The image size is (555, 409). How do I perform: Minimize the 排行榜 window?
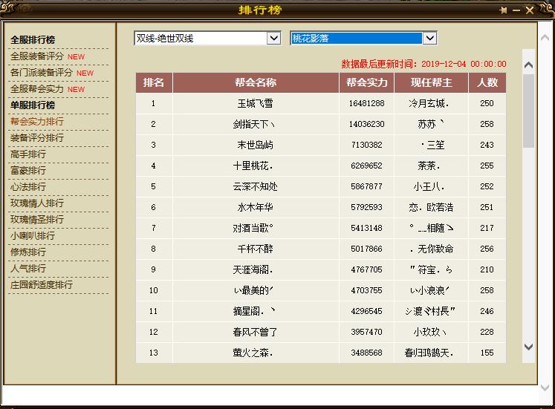coord(516,10)
